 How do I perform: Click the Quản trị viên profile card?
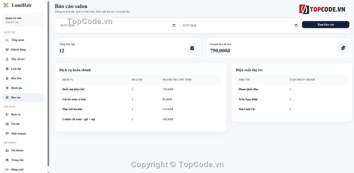click(x=23, y=20)
